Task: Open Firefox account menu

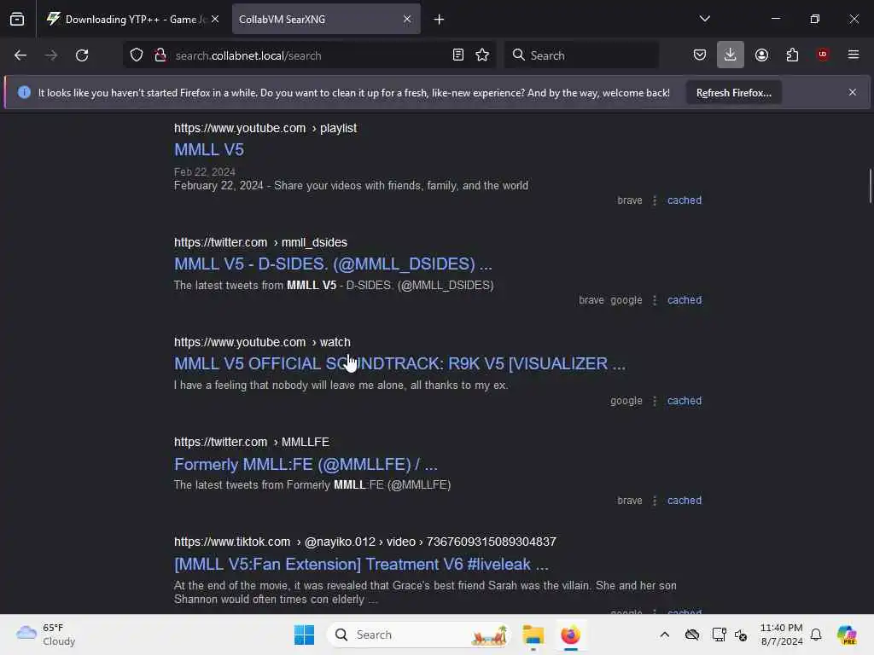Action: (761, 55)
